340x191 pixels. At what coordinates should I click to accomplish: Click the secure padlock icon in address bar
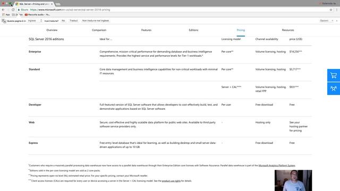tap(19, 10)
